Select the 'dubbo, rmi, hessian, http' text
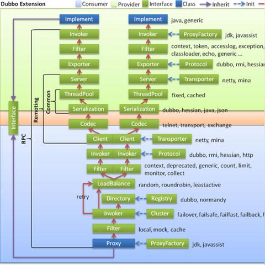The width and height of the screenshot is (265, 265). 221,155
